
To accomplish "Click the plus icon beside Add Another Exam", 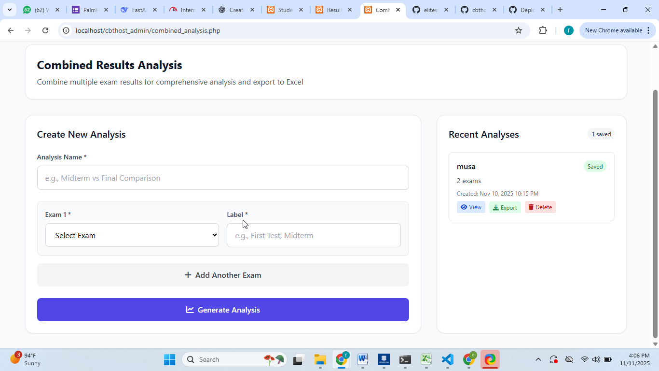I will 188,275.
